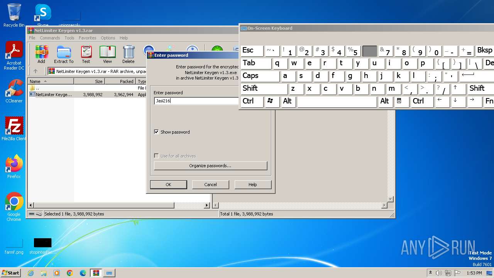Click the Delete trash toolbar icon
The height and width of the screenshot is (278, 494).
click(129, 54)
